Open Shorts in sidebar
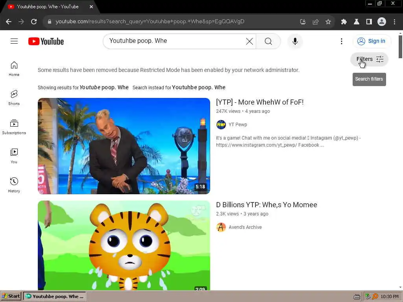Image resolution: width=403 pixels, height=302 pixels. pos(14,98)
